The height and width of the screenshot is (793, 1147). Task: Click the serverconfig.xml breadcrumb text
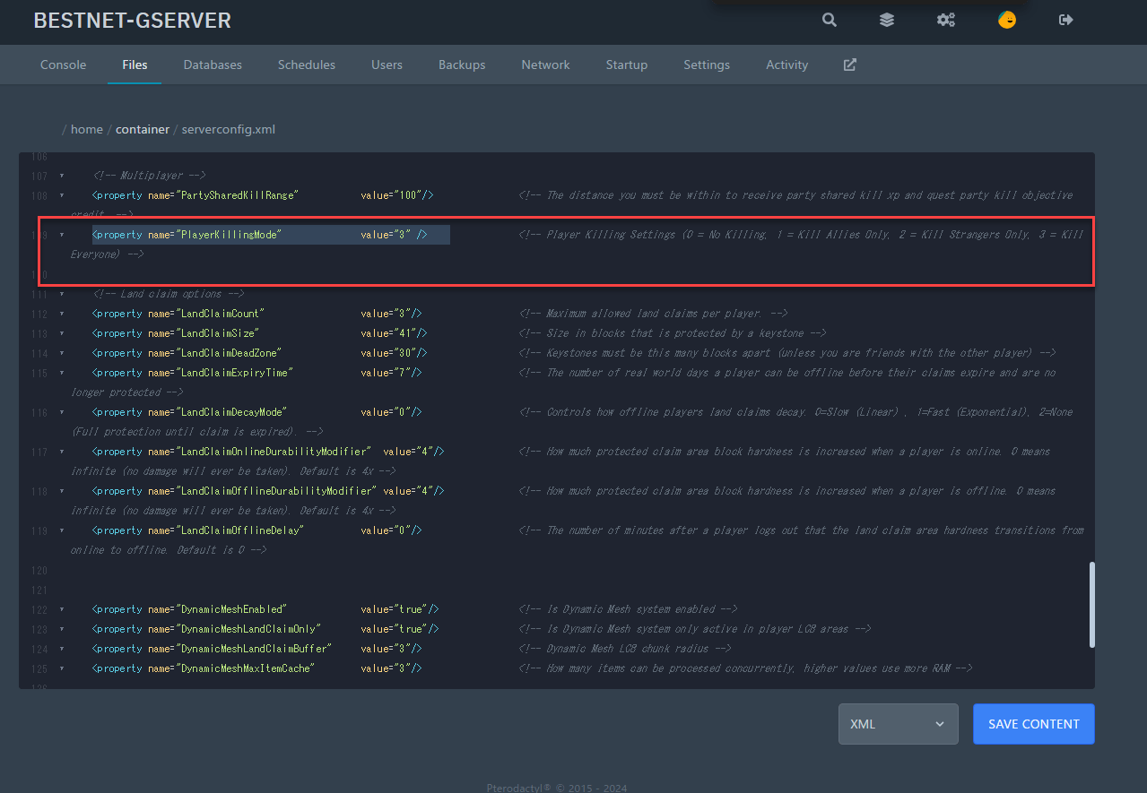[x=228, y=129]
